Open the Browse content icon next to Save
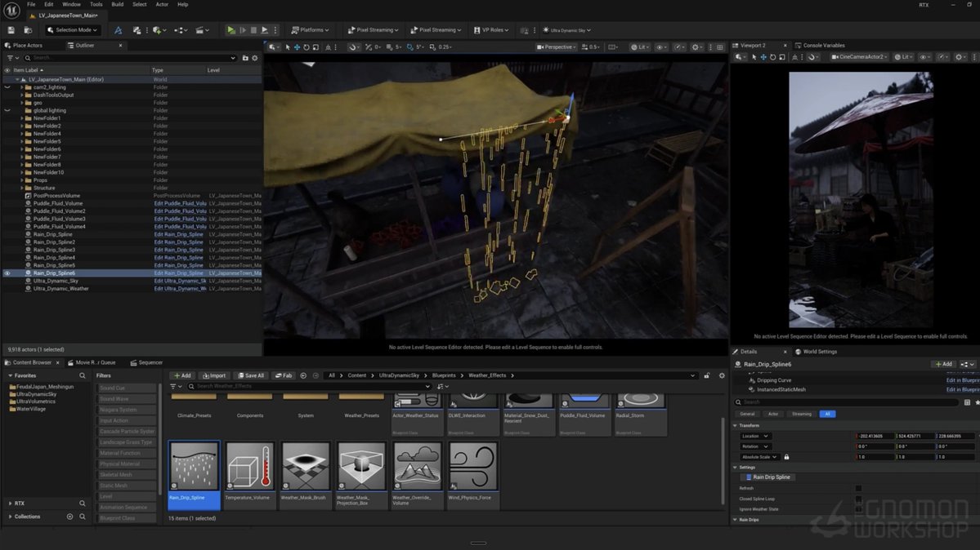The height and width of the screenshot is (550, 980). (28, 30)
